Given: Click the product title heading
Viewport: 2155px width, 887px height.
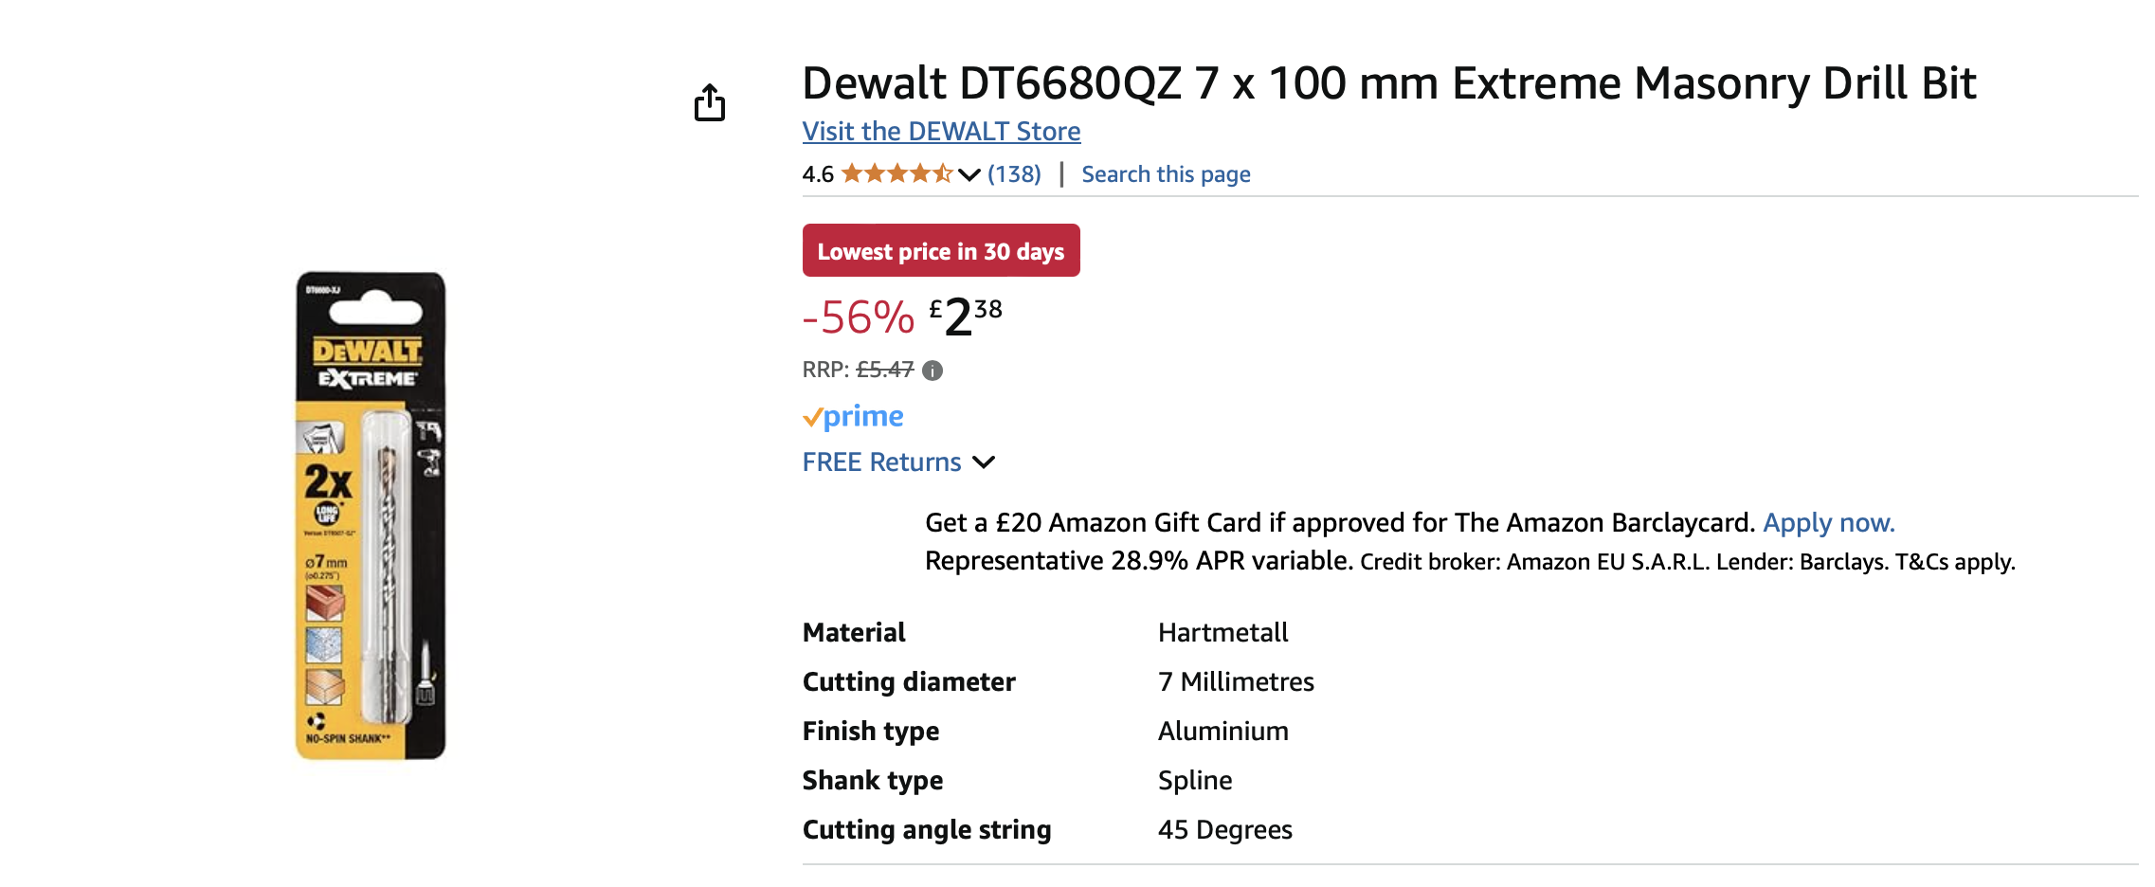Looking at the screenshot, I should pos(1388,83).
